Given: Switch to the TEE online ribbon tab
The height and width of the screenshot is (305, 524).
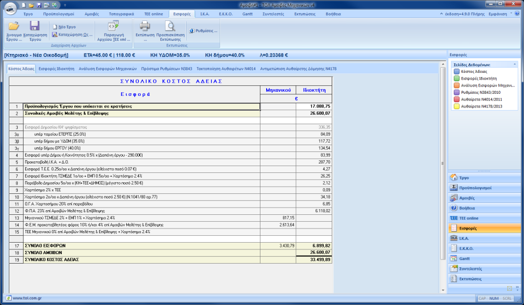Looking at the screenshot, I should 154,14.
